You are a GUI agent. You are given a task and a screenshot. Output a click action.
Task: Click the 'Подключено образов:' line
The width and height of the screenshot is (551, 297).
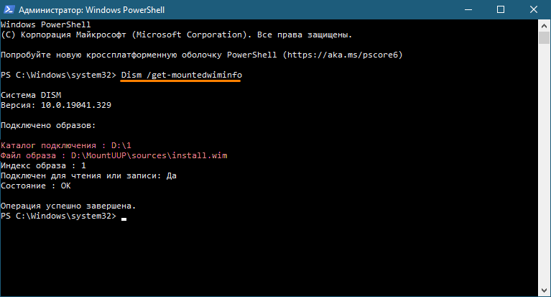[x=48, y=126]
